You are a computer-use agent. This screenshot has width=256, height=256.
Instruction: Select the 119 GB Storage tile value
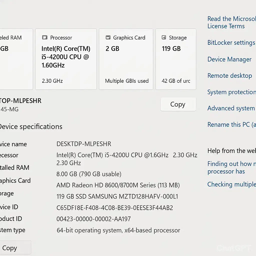pyautogui.click(x=171, y=48)
